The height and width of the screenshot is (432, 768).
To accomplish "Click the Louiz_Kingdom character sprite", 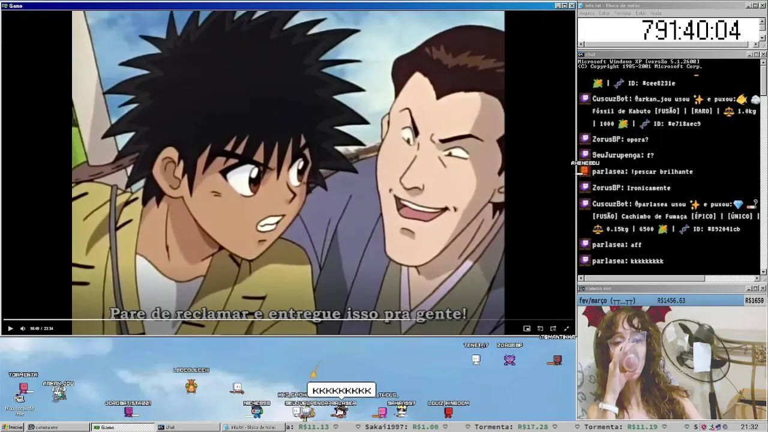I will point(448,412).
